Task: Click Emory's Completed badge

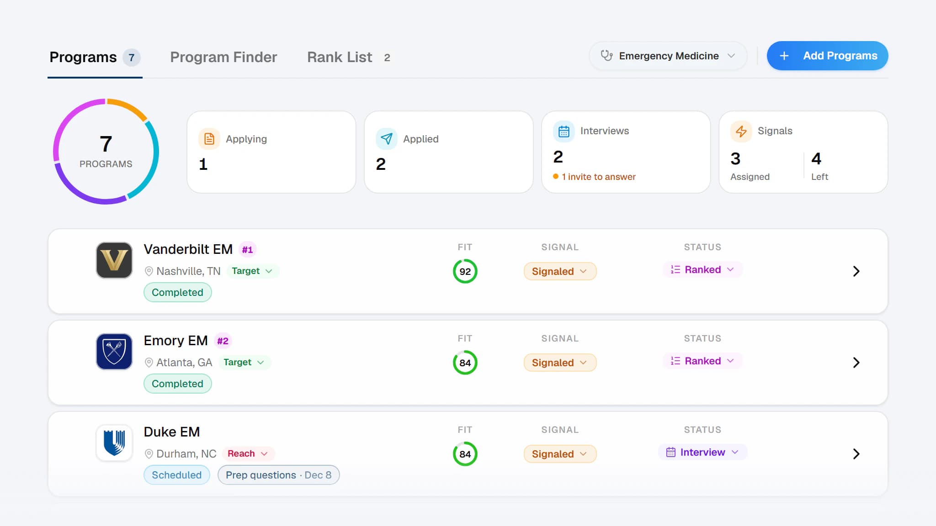Action: 177,384
